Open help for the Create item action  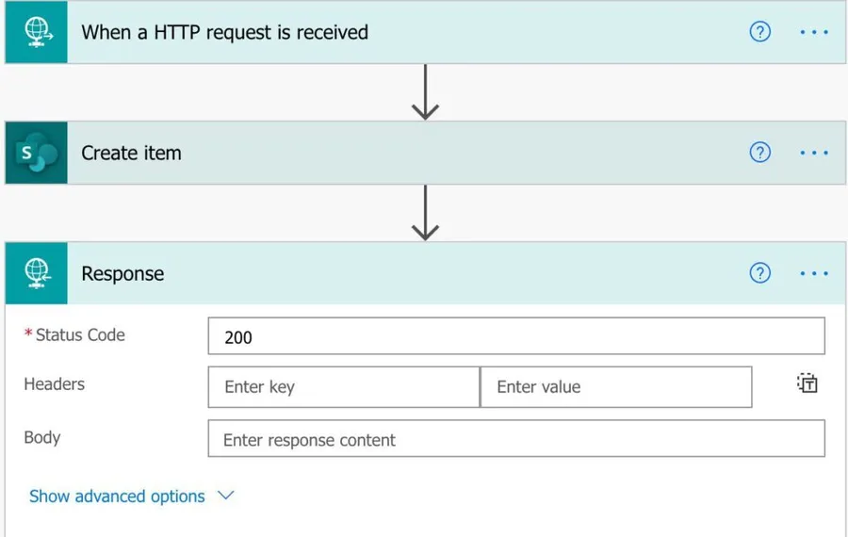tap(759, 153)
